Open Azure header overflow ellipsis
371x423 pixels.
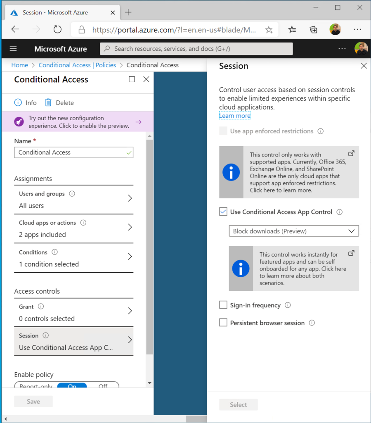click(x=342, y=49)
